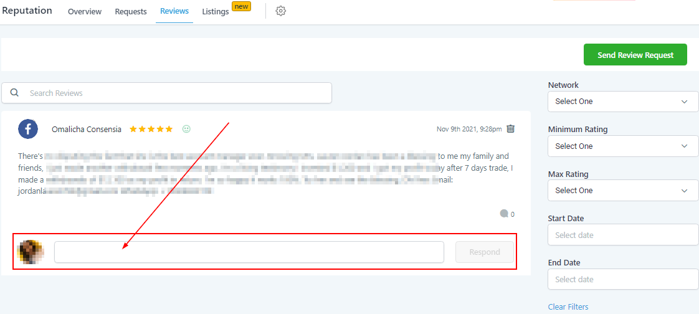699x314 pixels.
Task: Open the Max Rating dropdown
Action: 622,191
